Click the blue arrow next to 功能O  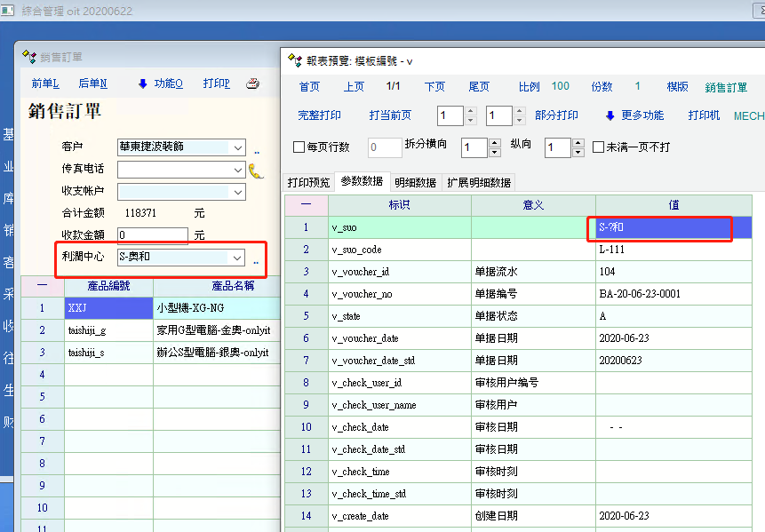coord(142,84)
